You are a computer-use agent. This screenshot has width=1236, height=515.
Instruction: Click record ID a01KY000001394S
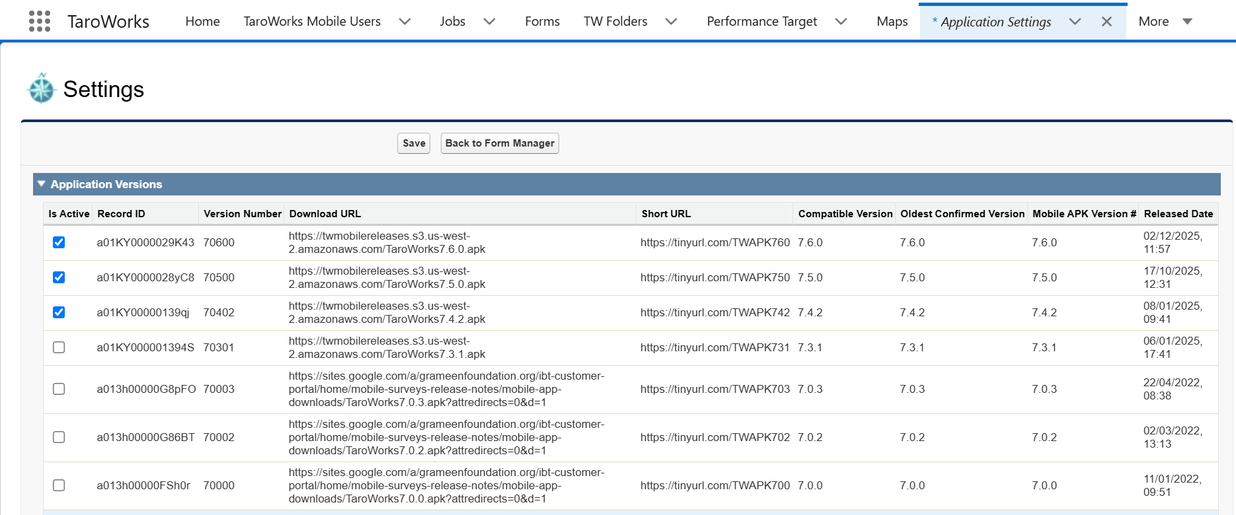145,347
